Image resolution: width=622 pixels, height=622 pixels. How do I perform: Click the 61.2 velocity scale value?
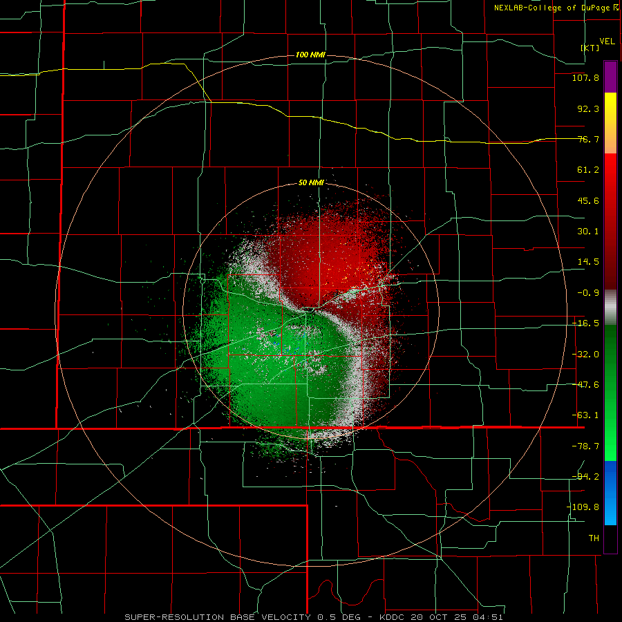[588, 170]
